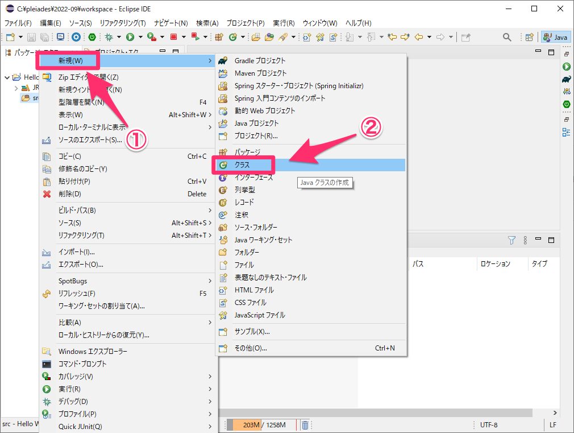Screen dimensions: 574x433
Task: Click the Debug bug icon in toolbar
Action: click(x=109, y=37)
